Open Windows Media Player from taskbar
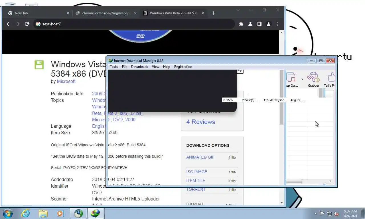This screenshot has width=365, height=219. pos(60,213)
